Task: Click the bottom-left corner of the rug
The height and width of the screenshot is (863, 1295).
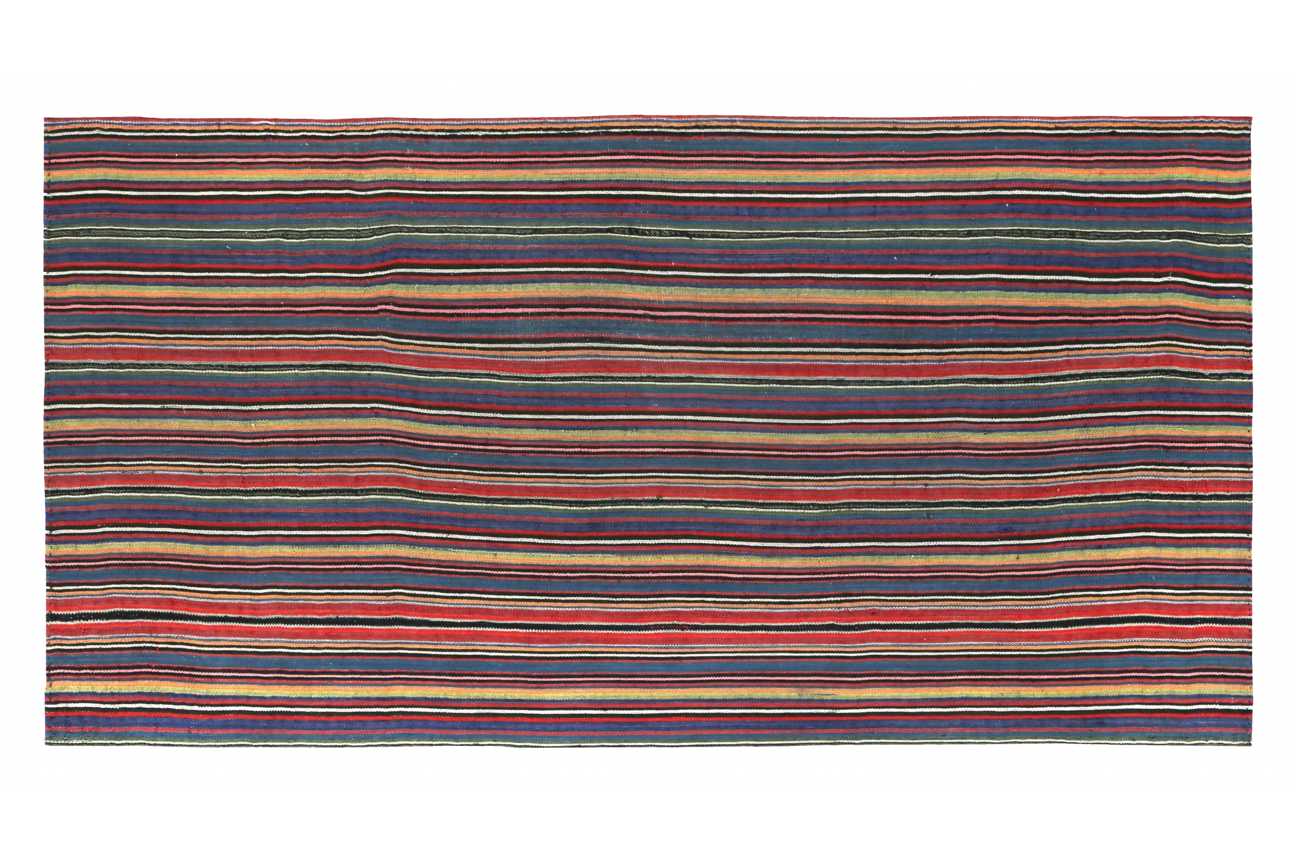Action: tap(45, 747)
